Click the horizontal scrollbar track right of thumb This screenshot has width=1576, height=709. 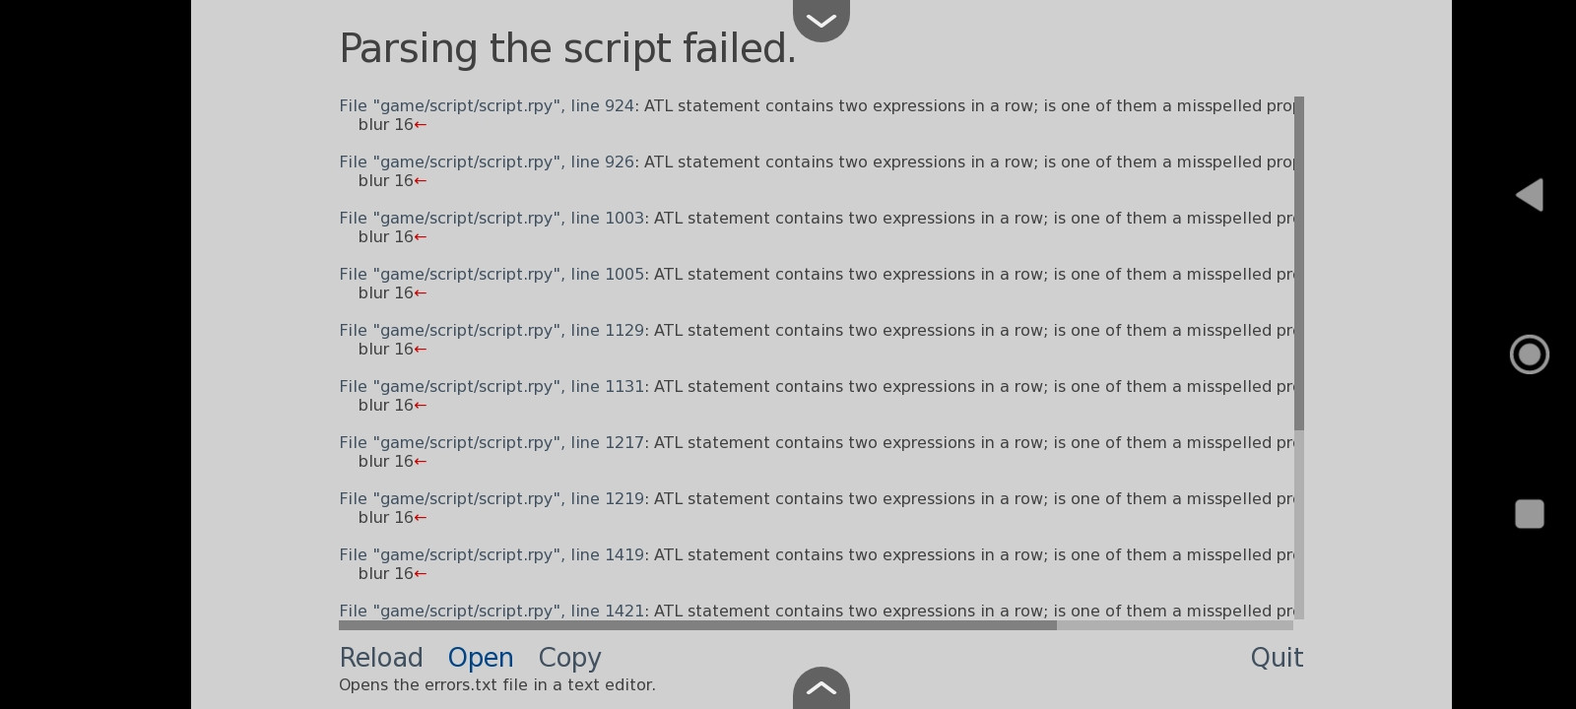coord(1174,625)
